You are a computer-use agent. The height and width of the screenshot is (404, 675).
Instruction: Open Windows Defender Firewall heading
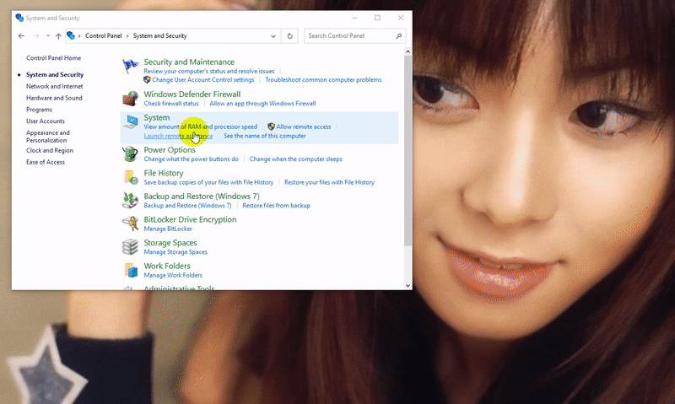pos(192,94)
